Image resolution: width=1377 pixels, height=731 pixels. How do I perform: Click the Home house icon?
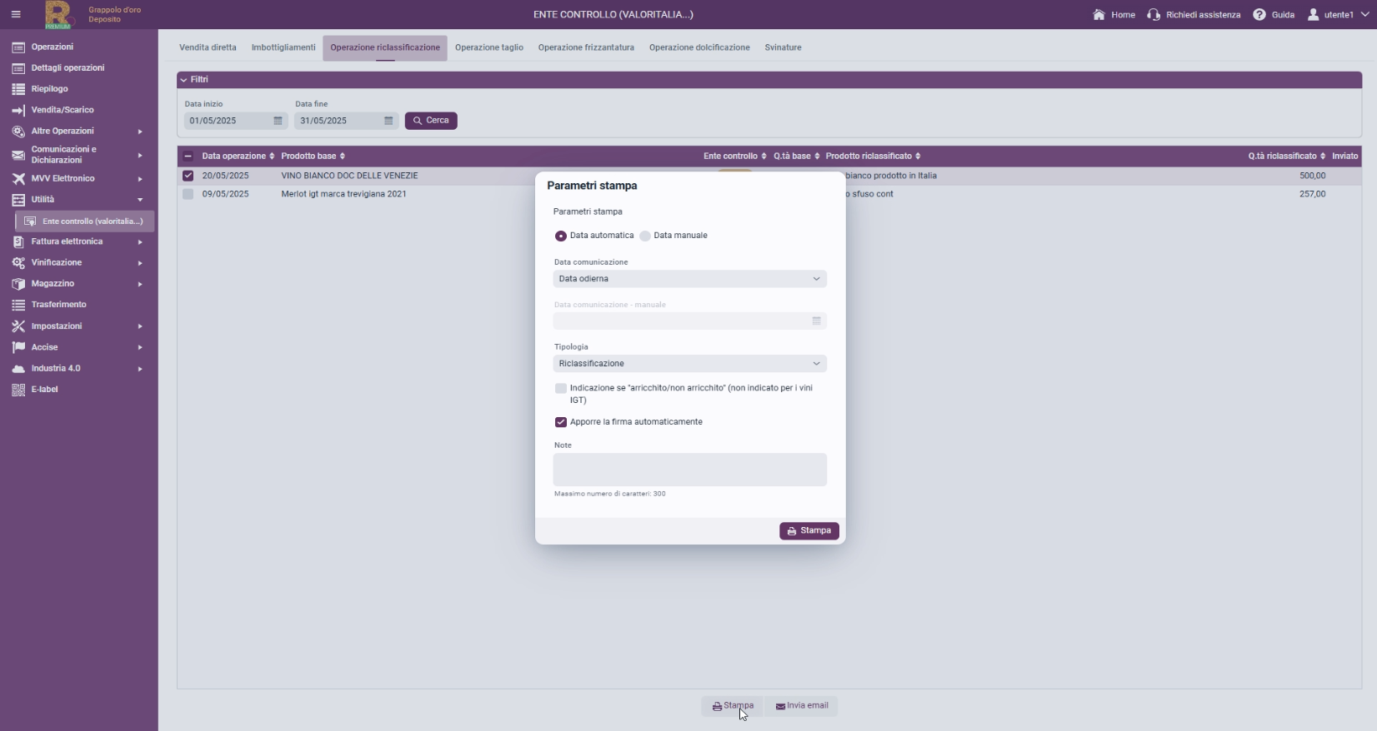point(1099,14)
